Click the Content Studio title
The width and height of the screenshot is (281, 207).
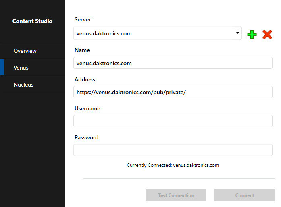pos(32,21)
